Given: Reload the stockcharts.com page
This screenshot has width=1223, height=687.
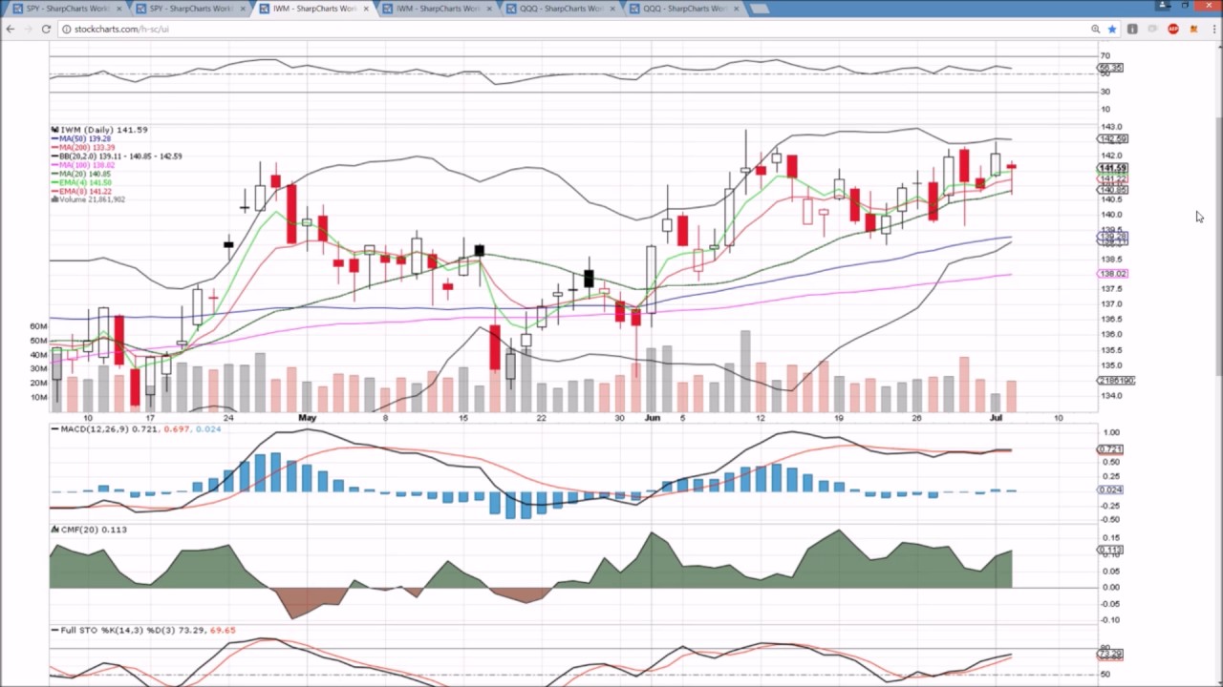Looking at the screenshot, I should [x=46, y=29].
